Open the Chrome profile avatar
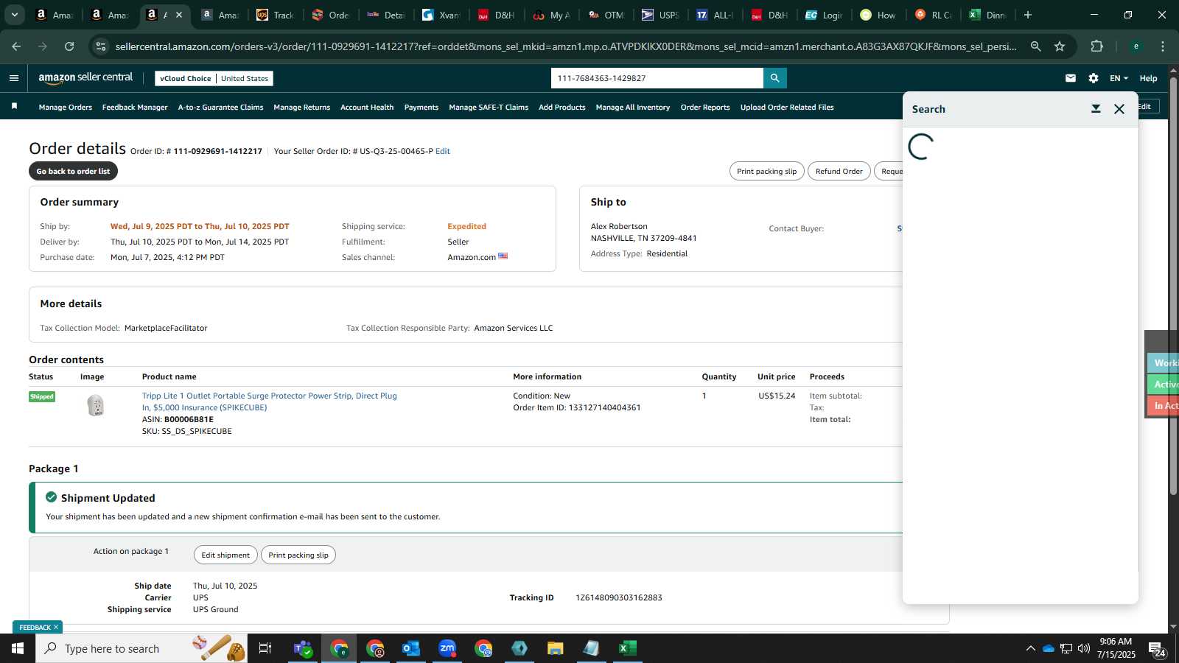The width and height of the screenshot is (1179, 663). (1136, 46)
